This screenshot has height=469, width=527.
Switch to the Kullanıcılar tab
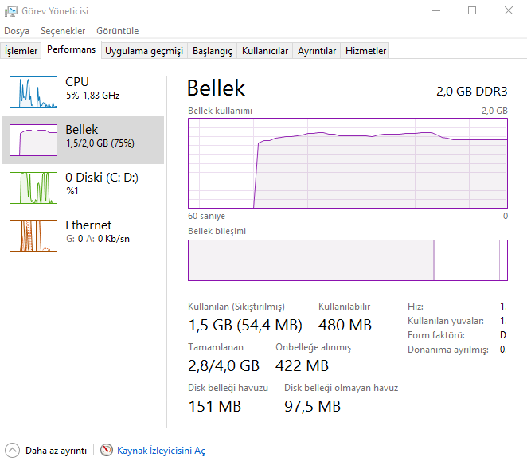[265, 51]
